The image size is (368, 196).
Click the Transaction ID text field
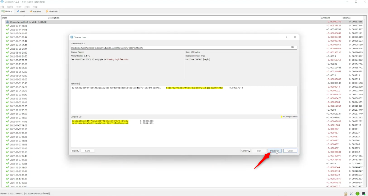[x=180, y=48]
